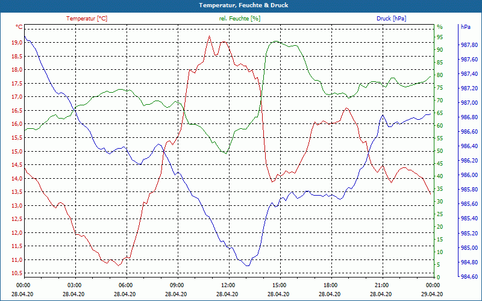Viewport: 482px width, 301px height.
Task: Click the green "5" humidity axis label
Action: point(439,265)
